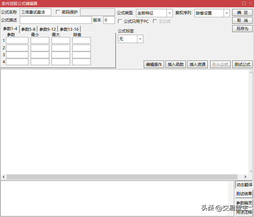Screen dimensions: 254x217
Task: Click row 1 缺省 default field
Action: coord(82,40)
